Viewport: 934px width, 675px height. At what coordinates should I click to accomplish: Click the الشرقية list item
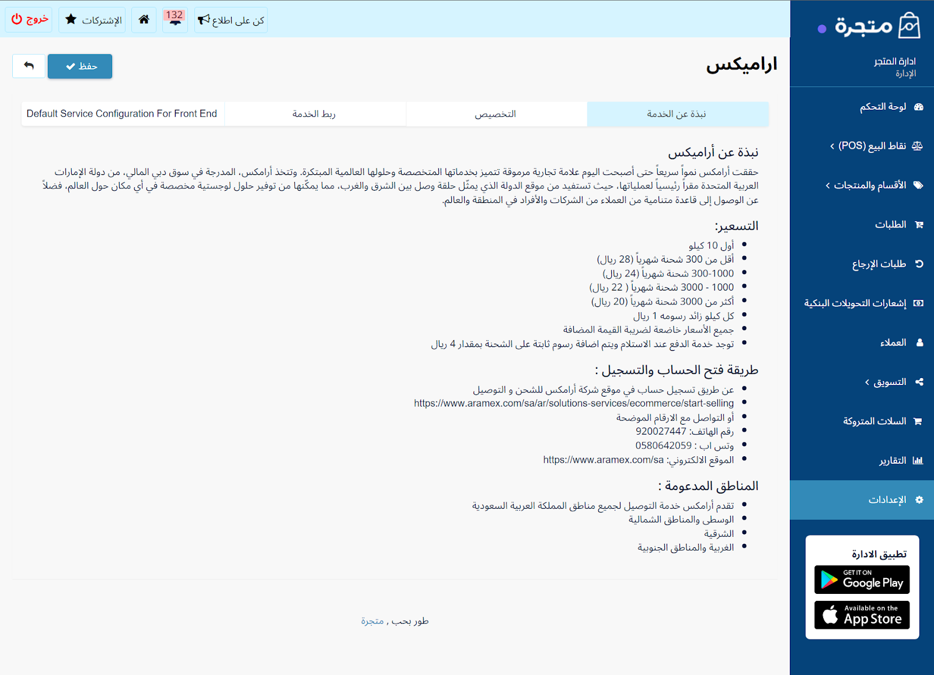719,534
